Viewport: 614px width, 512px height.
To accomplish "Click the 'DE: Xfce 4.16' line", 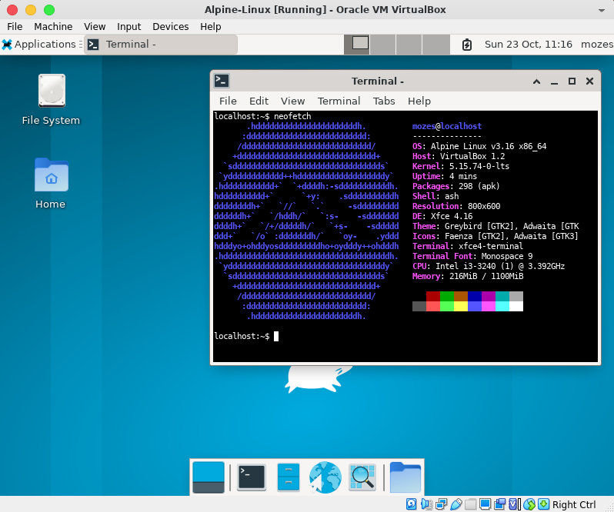I will click(442, 216).
